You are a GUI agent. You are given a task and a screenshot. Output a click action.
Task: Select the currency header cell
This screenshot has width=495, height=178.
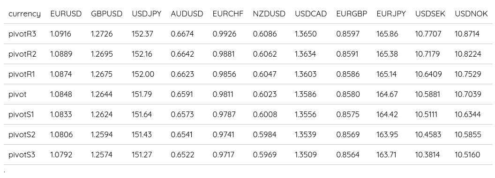coord(25,14)
